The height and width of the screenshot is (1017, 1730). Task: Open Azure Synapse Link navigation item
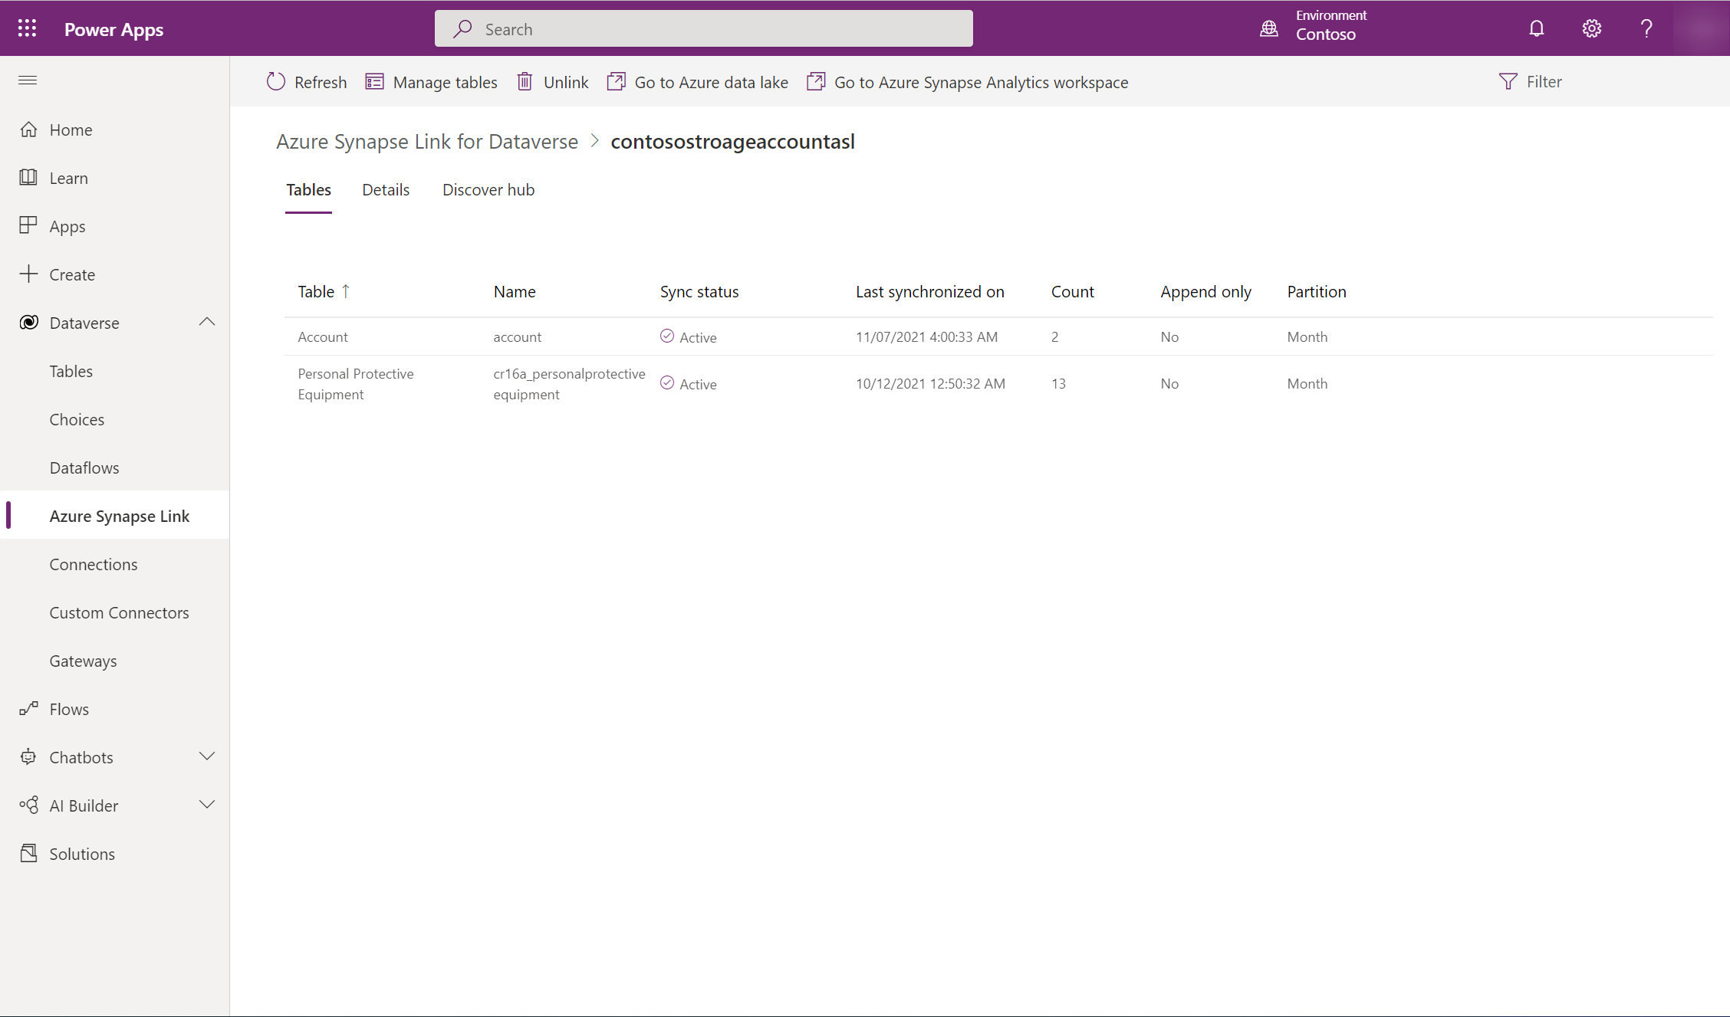click(119, 514)
